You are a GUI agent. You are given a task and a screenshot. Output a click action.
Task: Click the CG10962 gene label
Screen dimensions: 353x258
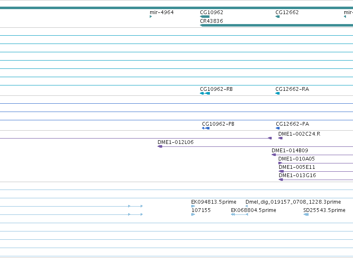click(212, 12)
